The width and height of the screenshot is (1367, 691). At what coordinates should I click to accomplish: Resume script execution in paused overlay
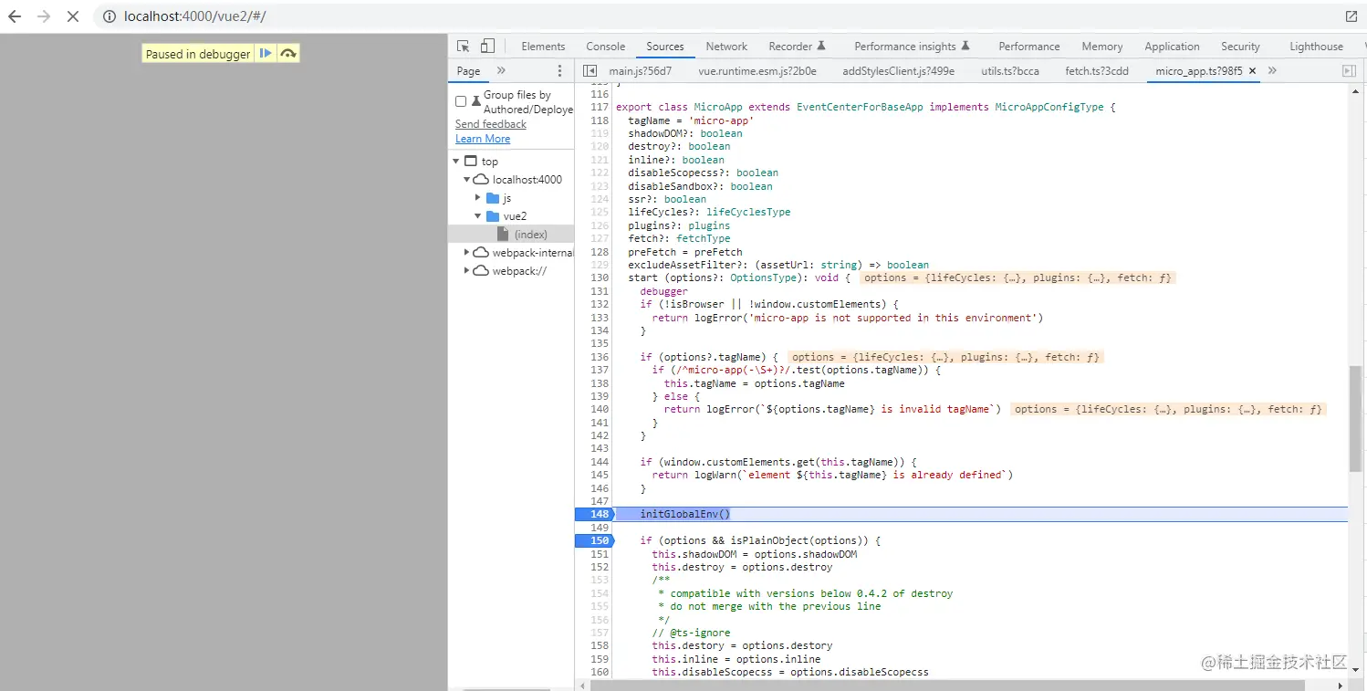266,54
